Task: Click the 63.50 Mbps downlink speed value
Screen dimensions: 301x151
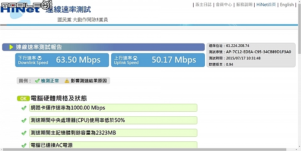Action: click(x=78, y=60)
